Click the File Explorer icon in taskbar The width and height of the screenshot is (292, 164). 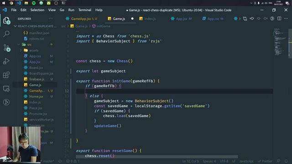click(26, 3)
